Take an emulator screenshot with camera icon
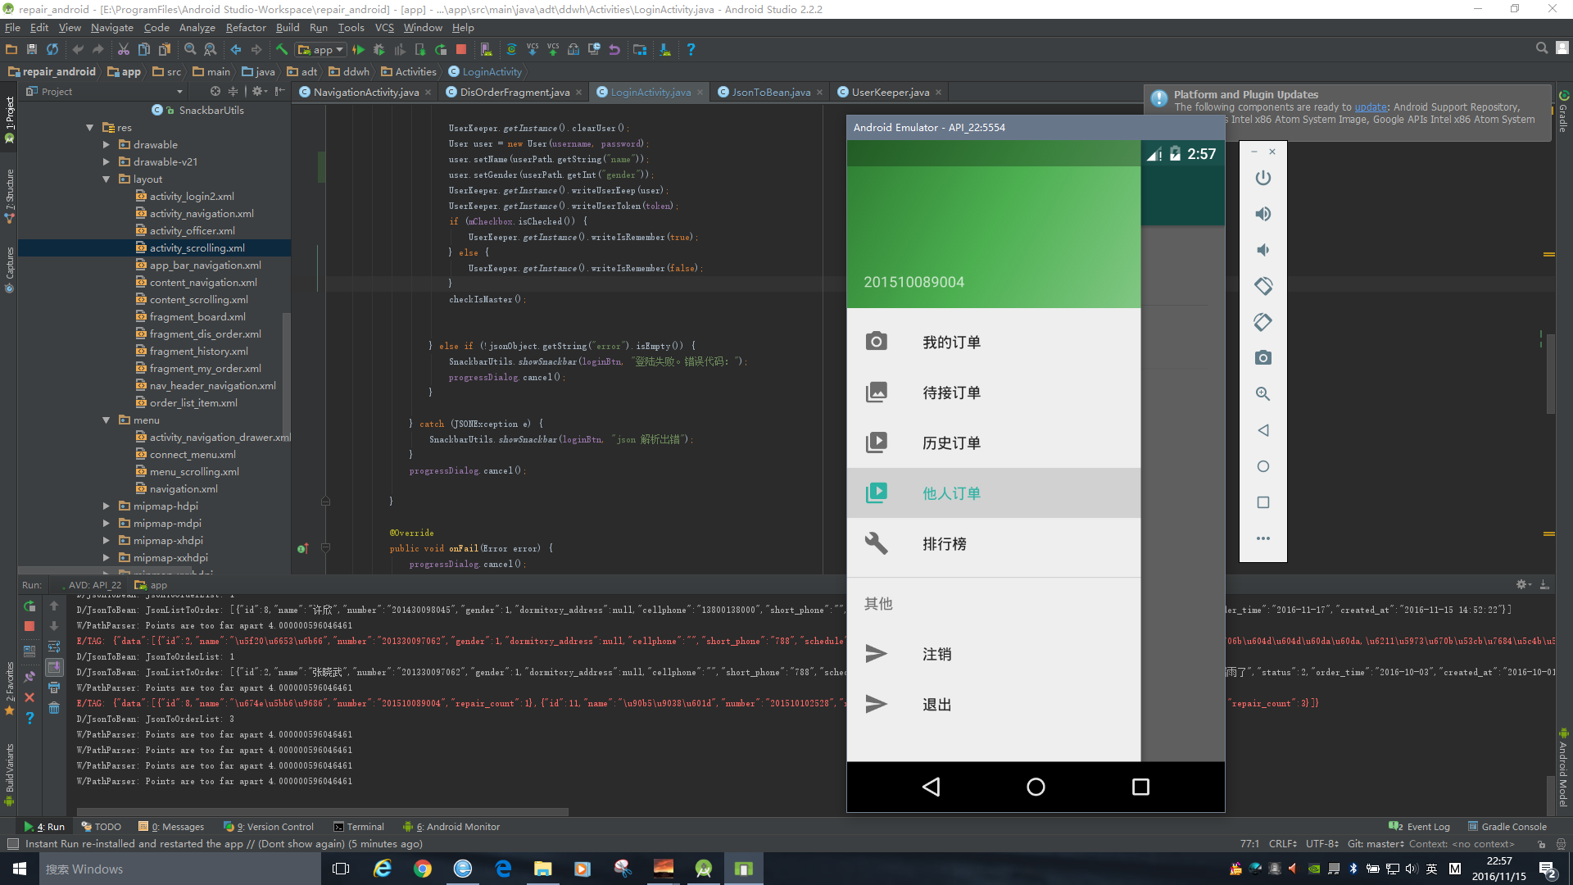Screen dimensions: 1573x885 [x=1262, y=358]
